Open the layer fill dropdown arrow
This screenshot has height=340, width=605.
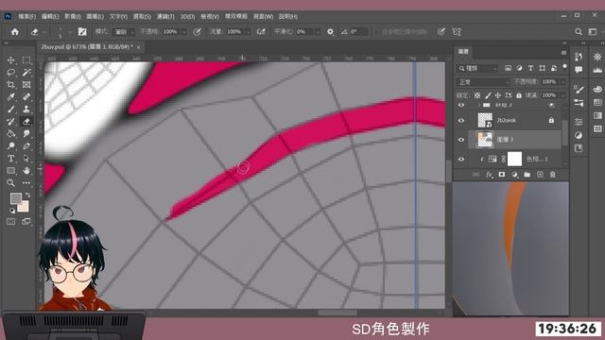pyautogui.click(x=563, y=95)
